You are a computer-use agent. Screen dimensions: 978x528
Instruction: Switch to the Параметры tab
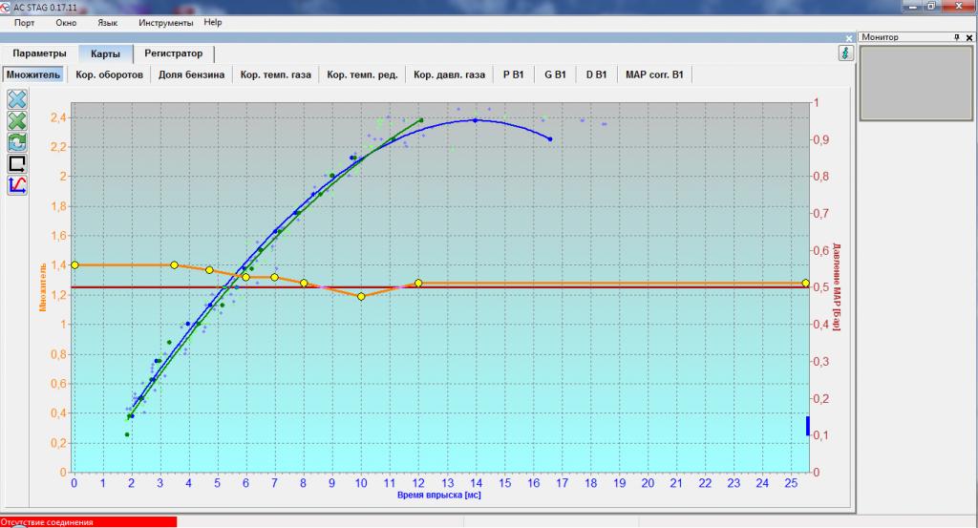coord(39,53)
